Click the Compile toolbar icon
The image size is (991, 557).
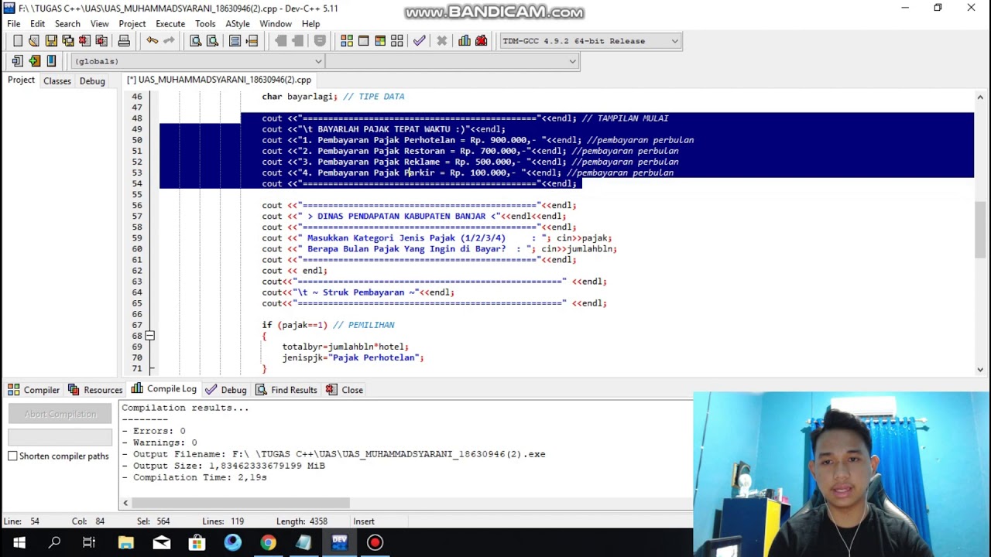pyautogui.click(x=347, y=41)
